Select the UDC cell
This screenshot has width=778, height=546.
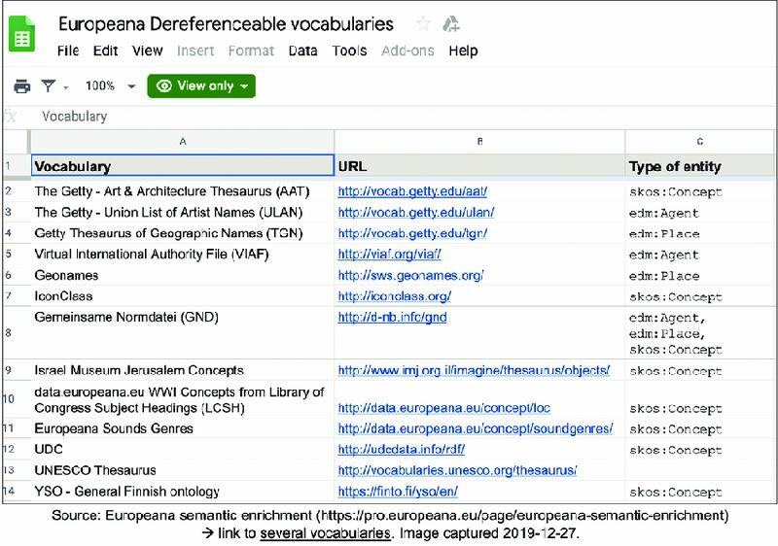point(182,450)
